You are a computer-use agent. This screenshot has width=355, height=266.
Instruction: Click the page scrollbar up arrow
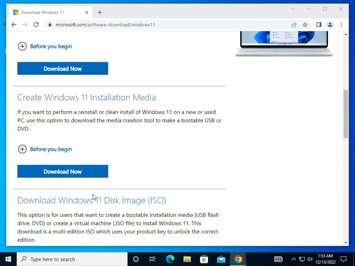tap(346, 34)
